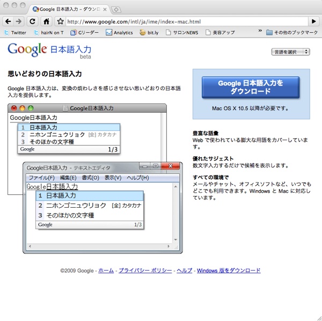
Task: Click the 豊富な語彙 feature heading
Action: 206,134
